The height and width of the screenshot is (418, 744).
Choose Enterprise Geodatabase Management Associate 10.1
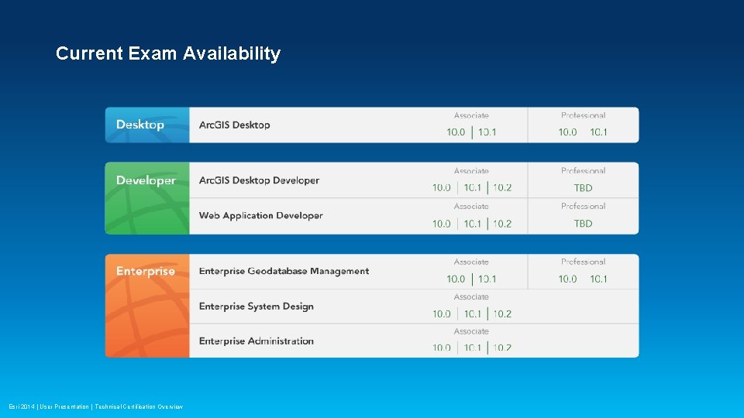(487, 279)
